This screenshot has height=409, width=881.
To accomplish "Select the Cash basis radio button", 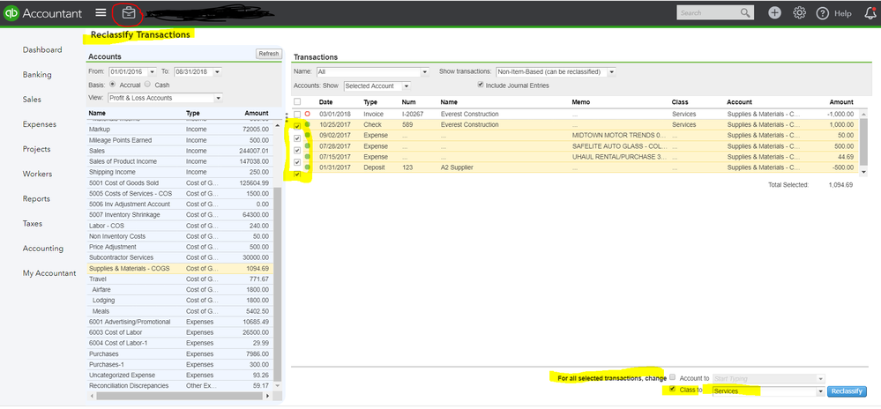I will pyautogui.click(x=147, y=85).
